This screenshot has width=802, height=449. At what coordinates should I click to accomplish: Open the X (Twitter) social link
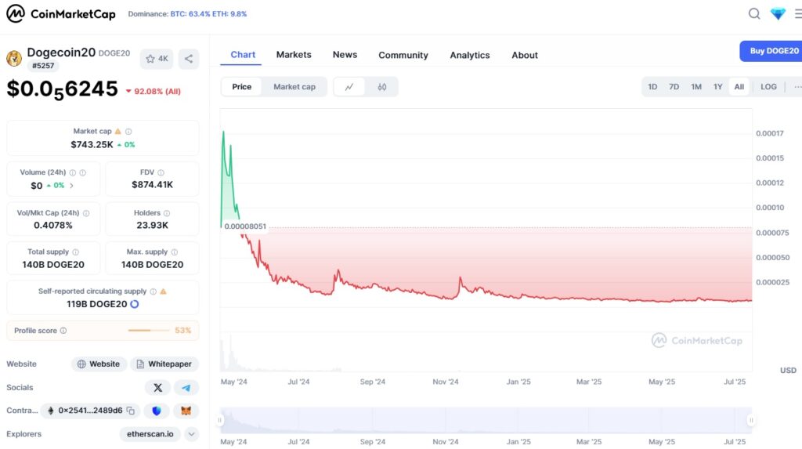[x=157, y=387]
